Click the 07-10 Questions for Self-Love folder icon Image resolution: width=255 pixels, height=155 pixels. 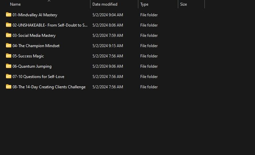[x=9, y=76]
